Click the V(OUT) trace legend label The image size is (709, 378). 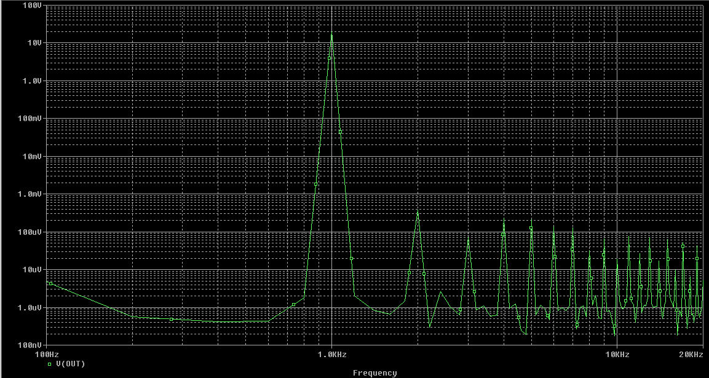point(70,363)
